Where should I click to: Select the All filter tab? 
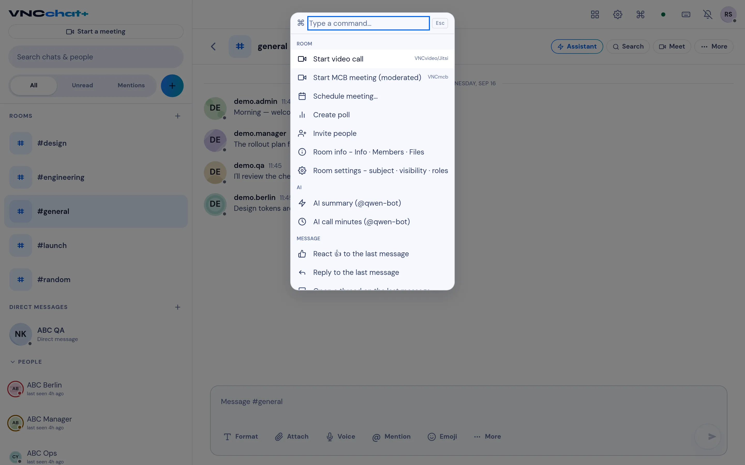[34, 86]
